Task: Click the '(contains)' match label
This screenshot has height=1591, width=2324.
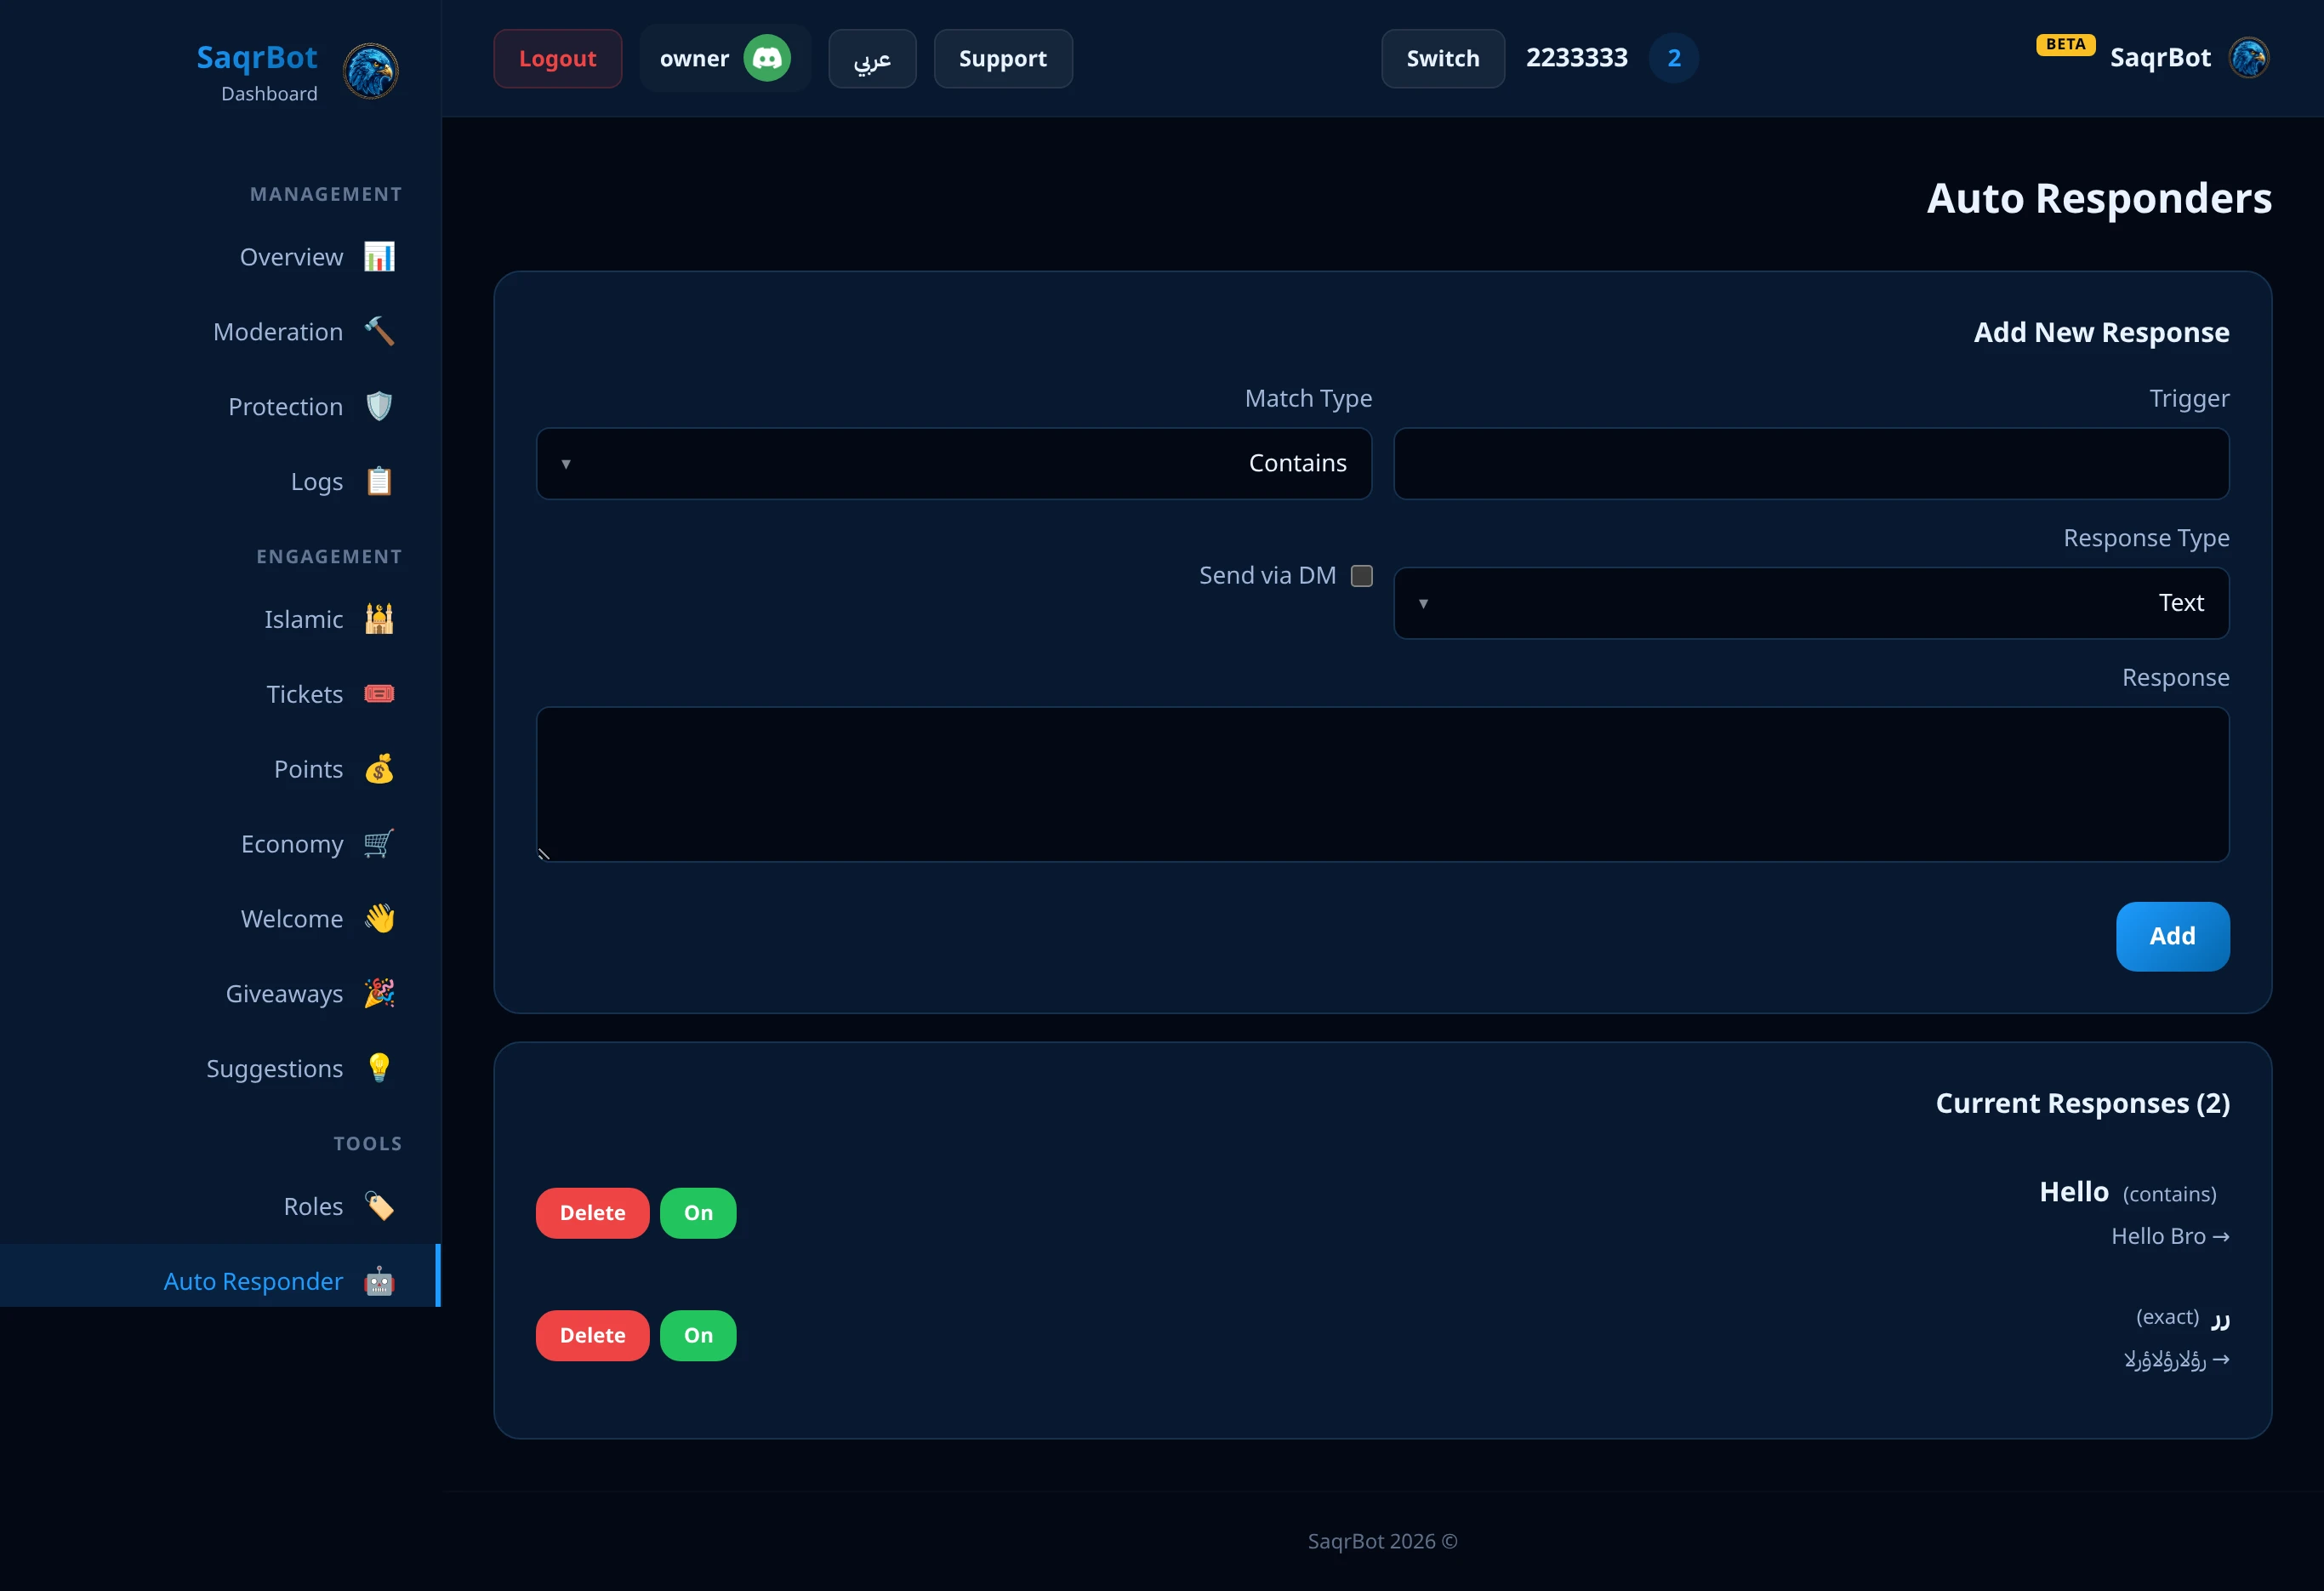Action: [x=2169, y=1194]
